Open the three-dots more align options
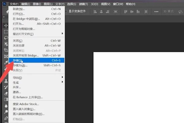The height and width of the screenshot is (123, 184). [x=156, y=12]
